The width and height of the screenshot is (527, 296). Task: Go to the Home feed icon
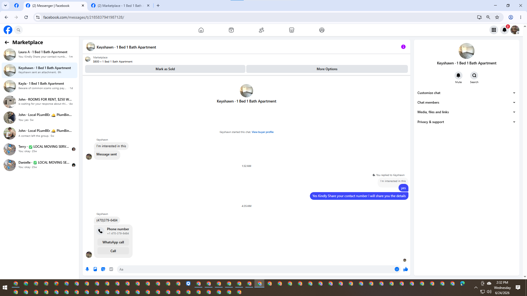201,30
